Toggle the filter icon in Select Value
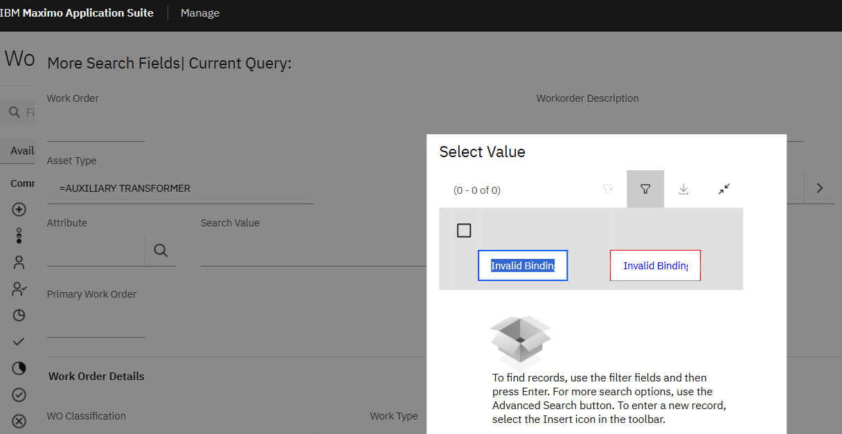 [645, 189]
